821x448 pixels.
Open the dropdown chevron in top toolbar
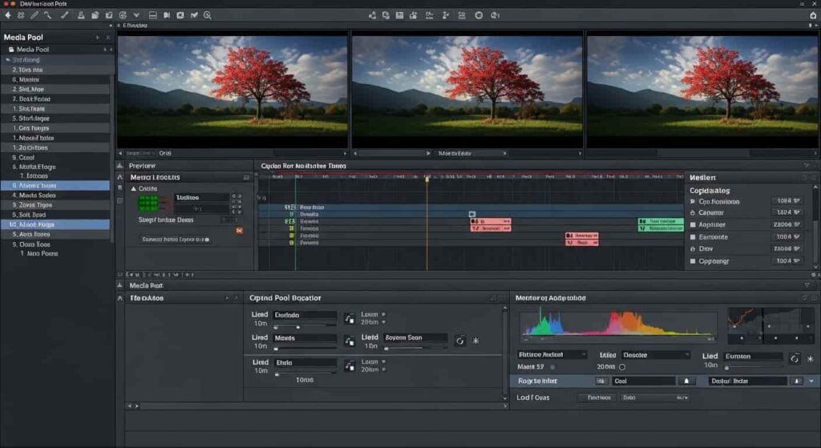[x=136, y=15]
